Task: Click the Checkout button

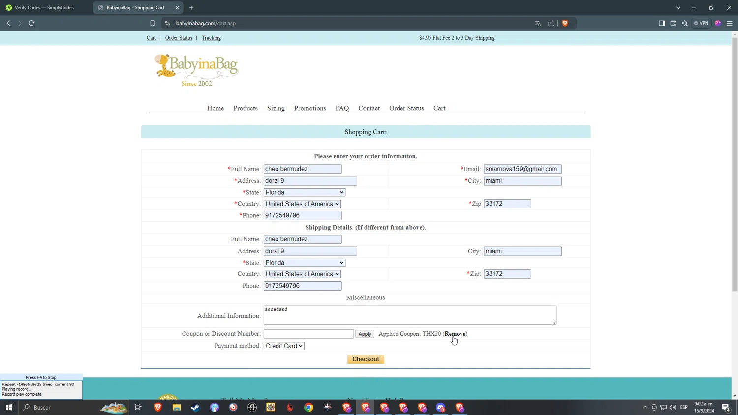Action: (366, 359)
